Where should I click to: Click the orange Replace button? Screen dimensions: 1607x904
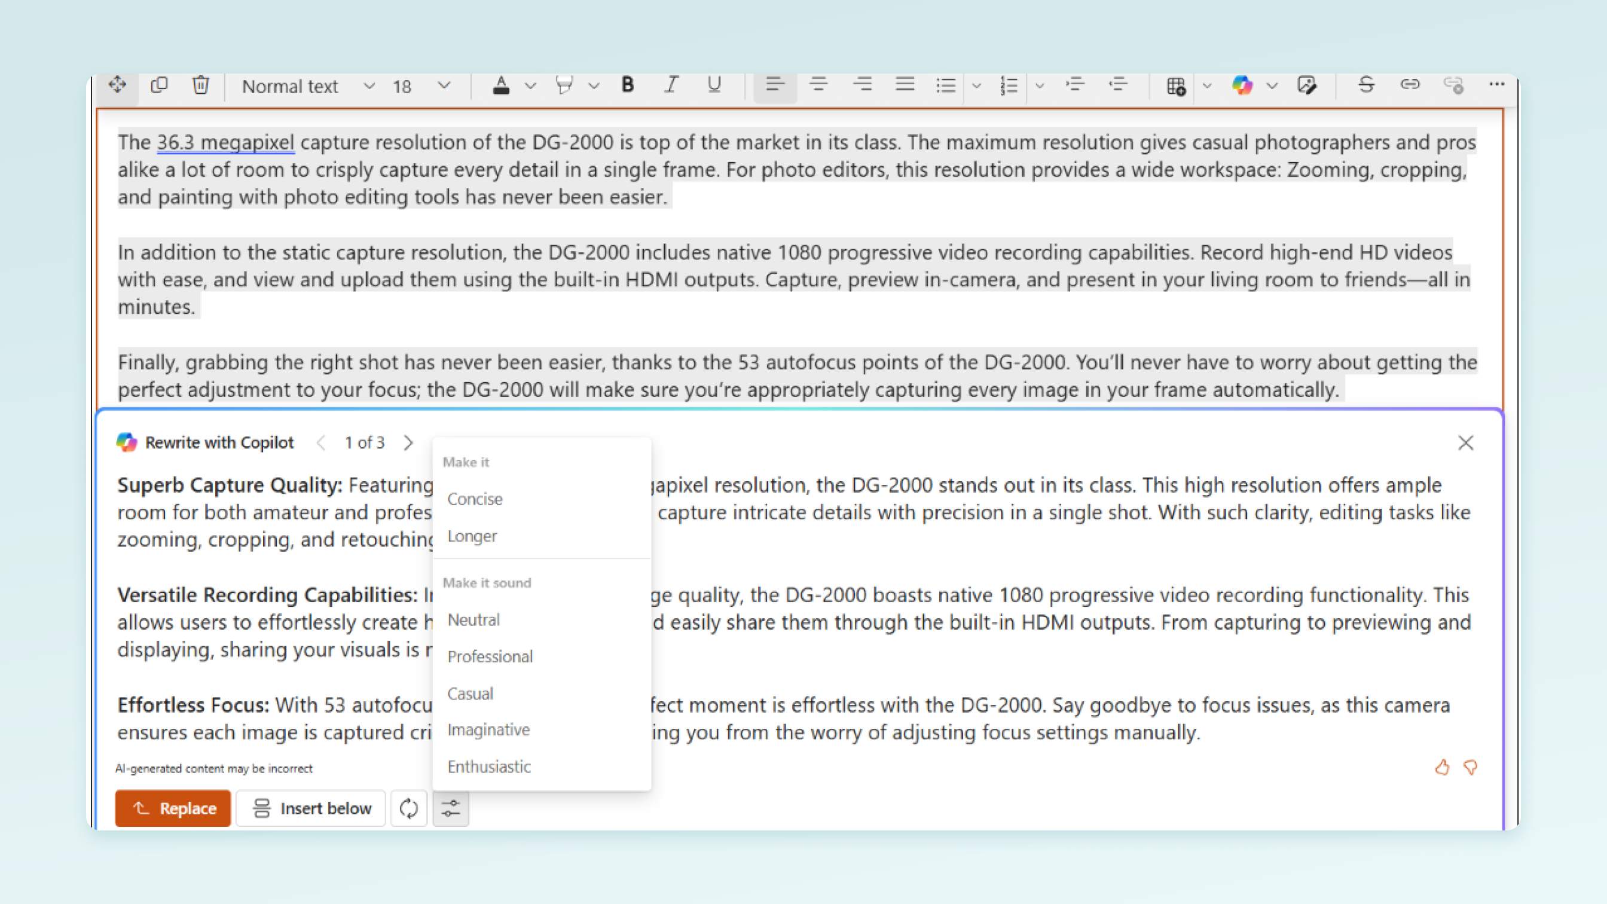(x=173, y=808)
